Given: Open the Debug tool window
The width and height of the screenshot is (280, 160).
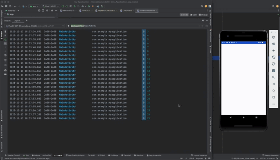Looking at the screenshot, I should pos(36,156).
